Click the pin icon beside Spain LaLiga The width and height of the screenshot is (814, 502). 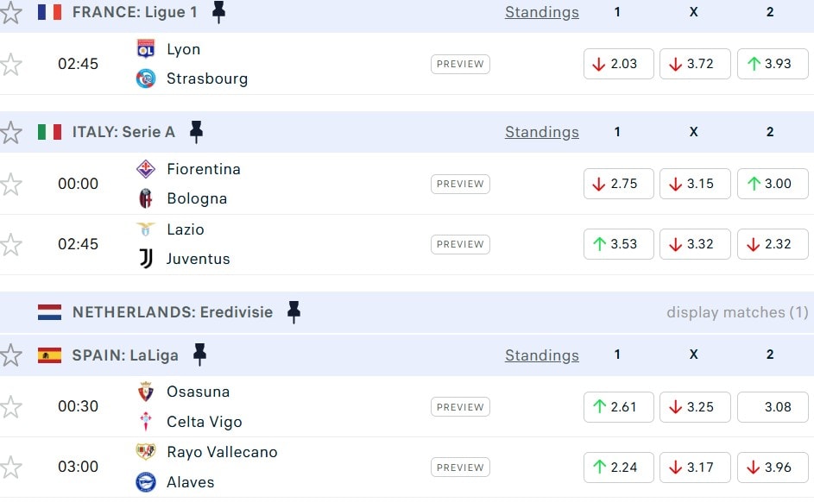pos(199,355)
